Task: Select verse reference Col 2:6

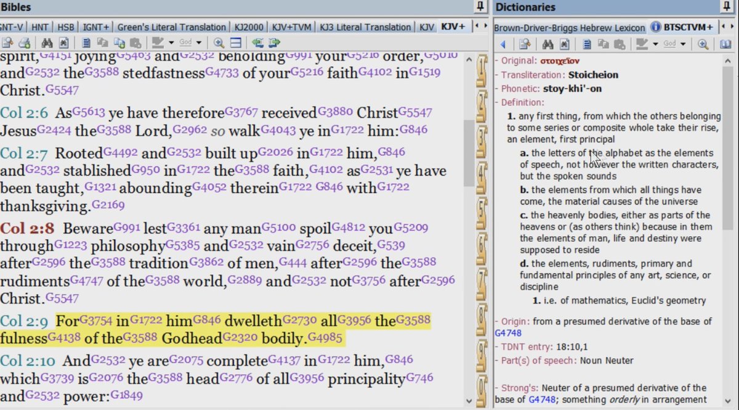Action: pyautogui.click(x=25, y=113)
